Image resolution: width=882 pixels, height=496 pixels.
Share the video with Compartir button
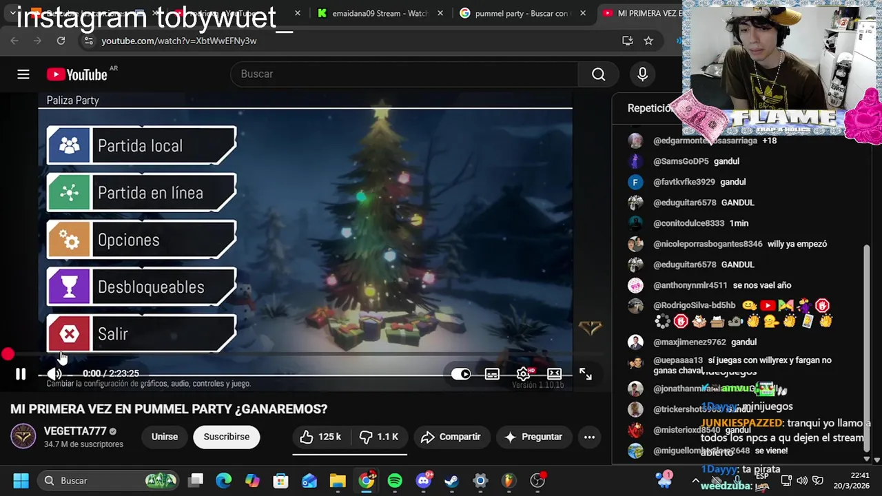point(451,437)
